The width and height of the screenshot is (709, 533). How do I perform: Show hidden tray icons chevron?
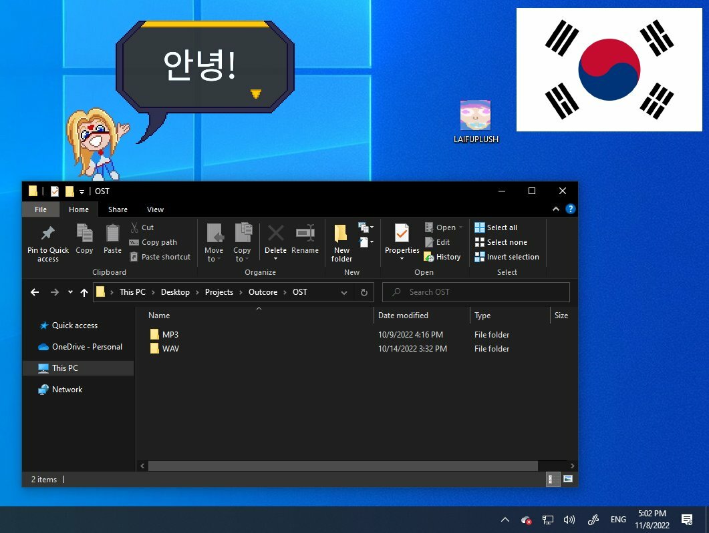[505, 520]
